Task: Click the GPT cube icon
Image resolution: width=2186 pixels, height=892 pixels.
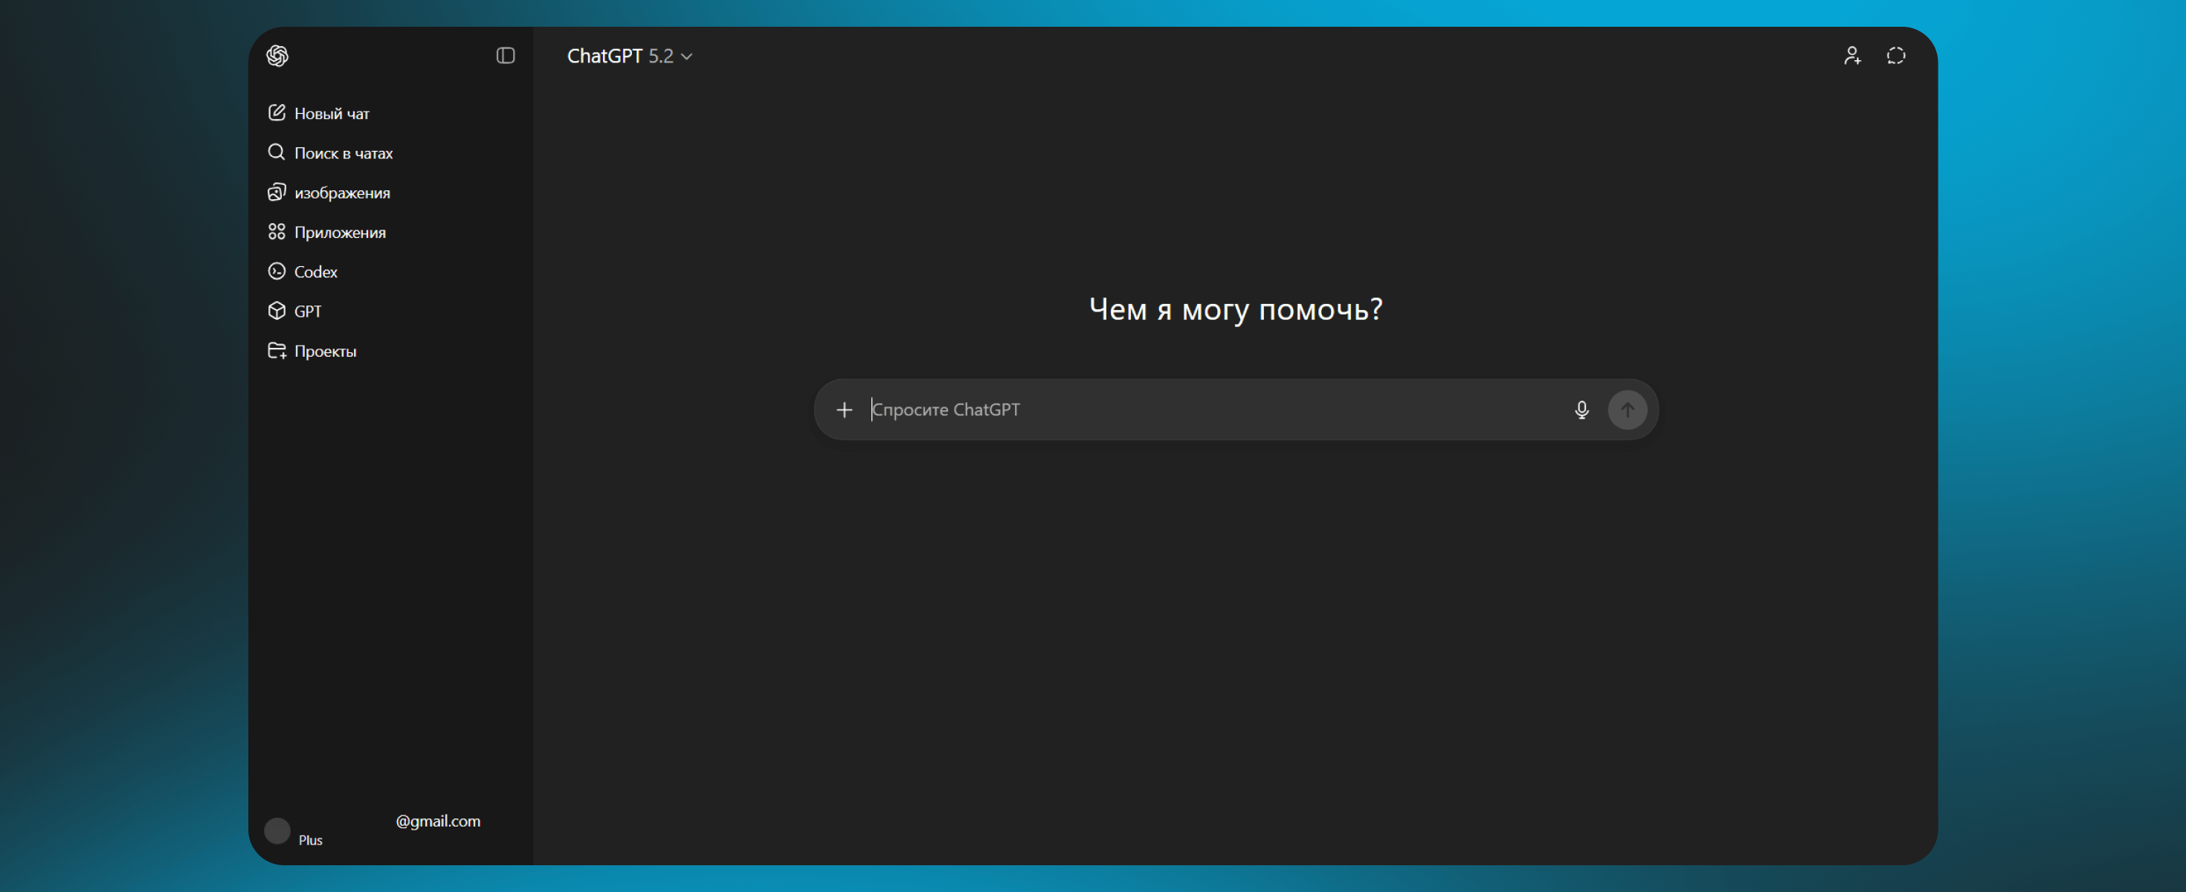Action: click(x=277, y=311)
